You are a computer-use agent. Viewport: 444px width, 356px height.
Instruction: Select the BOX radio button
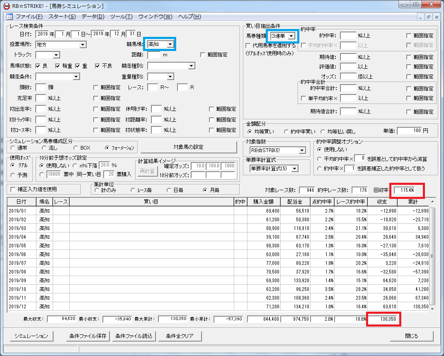75,148
